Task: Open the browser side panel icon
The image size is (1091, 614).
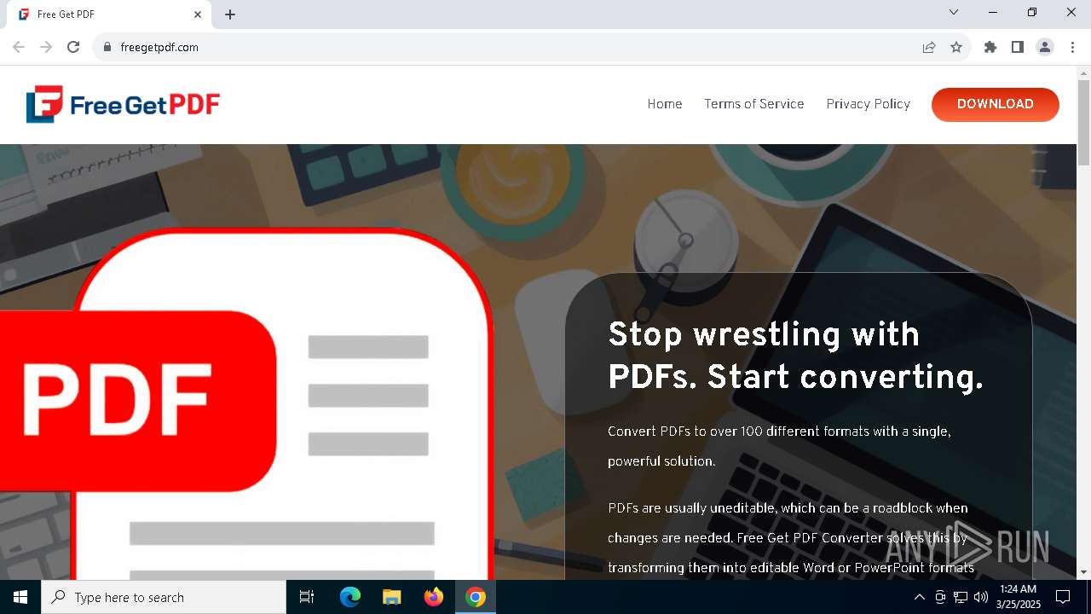Action: (x=1018, y=47)
